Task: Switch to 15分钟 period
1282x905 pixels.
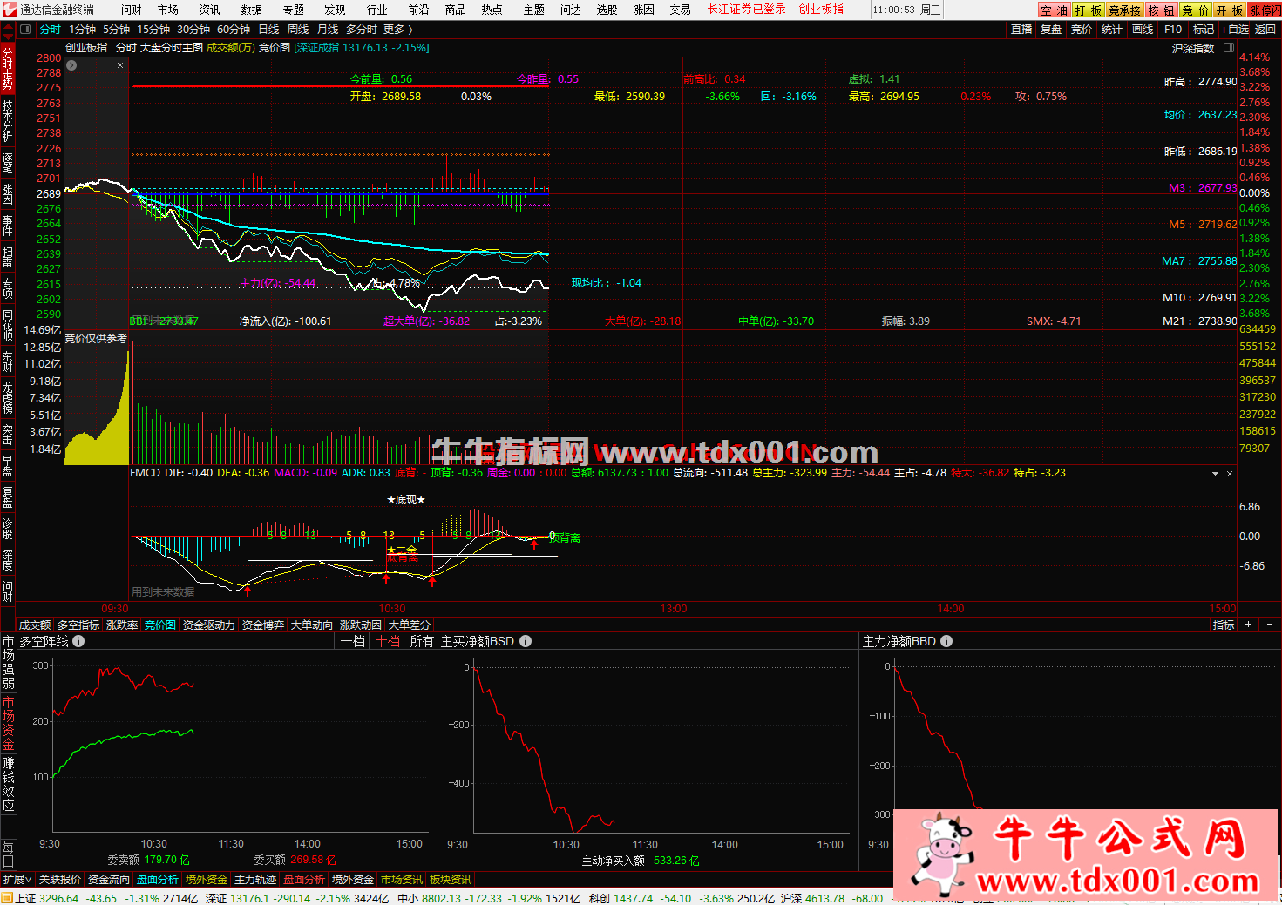Action: pyautogui.click(x=153, y=30)
